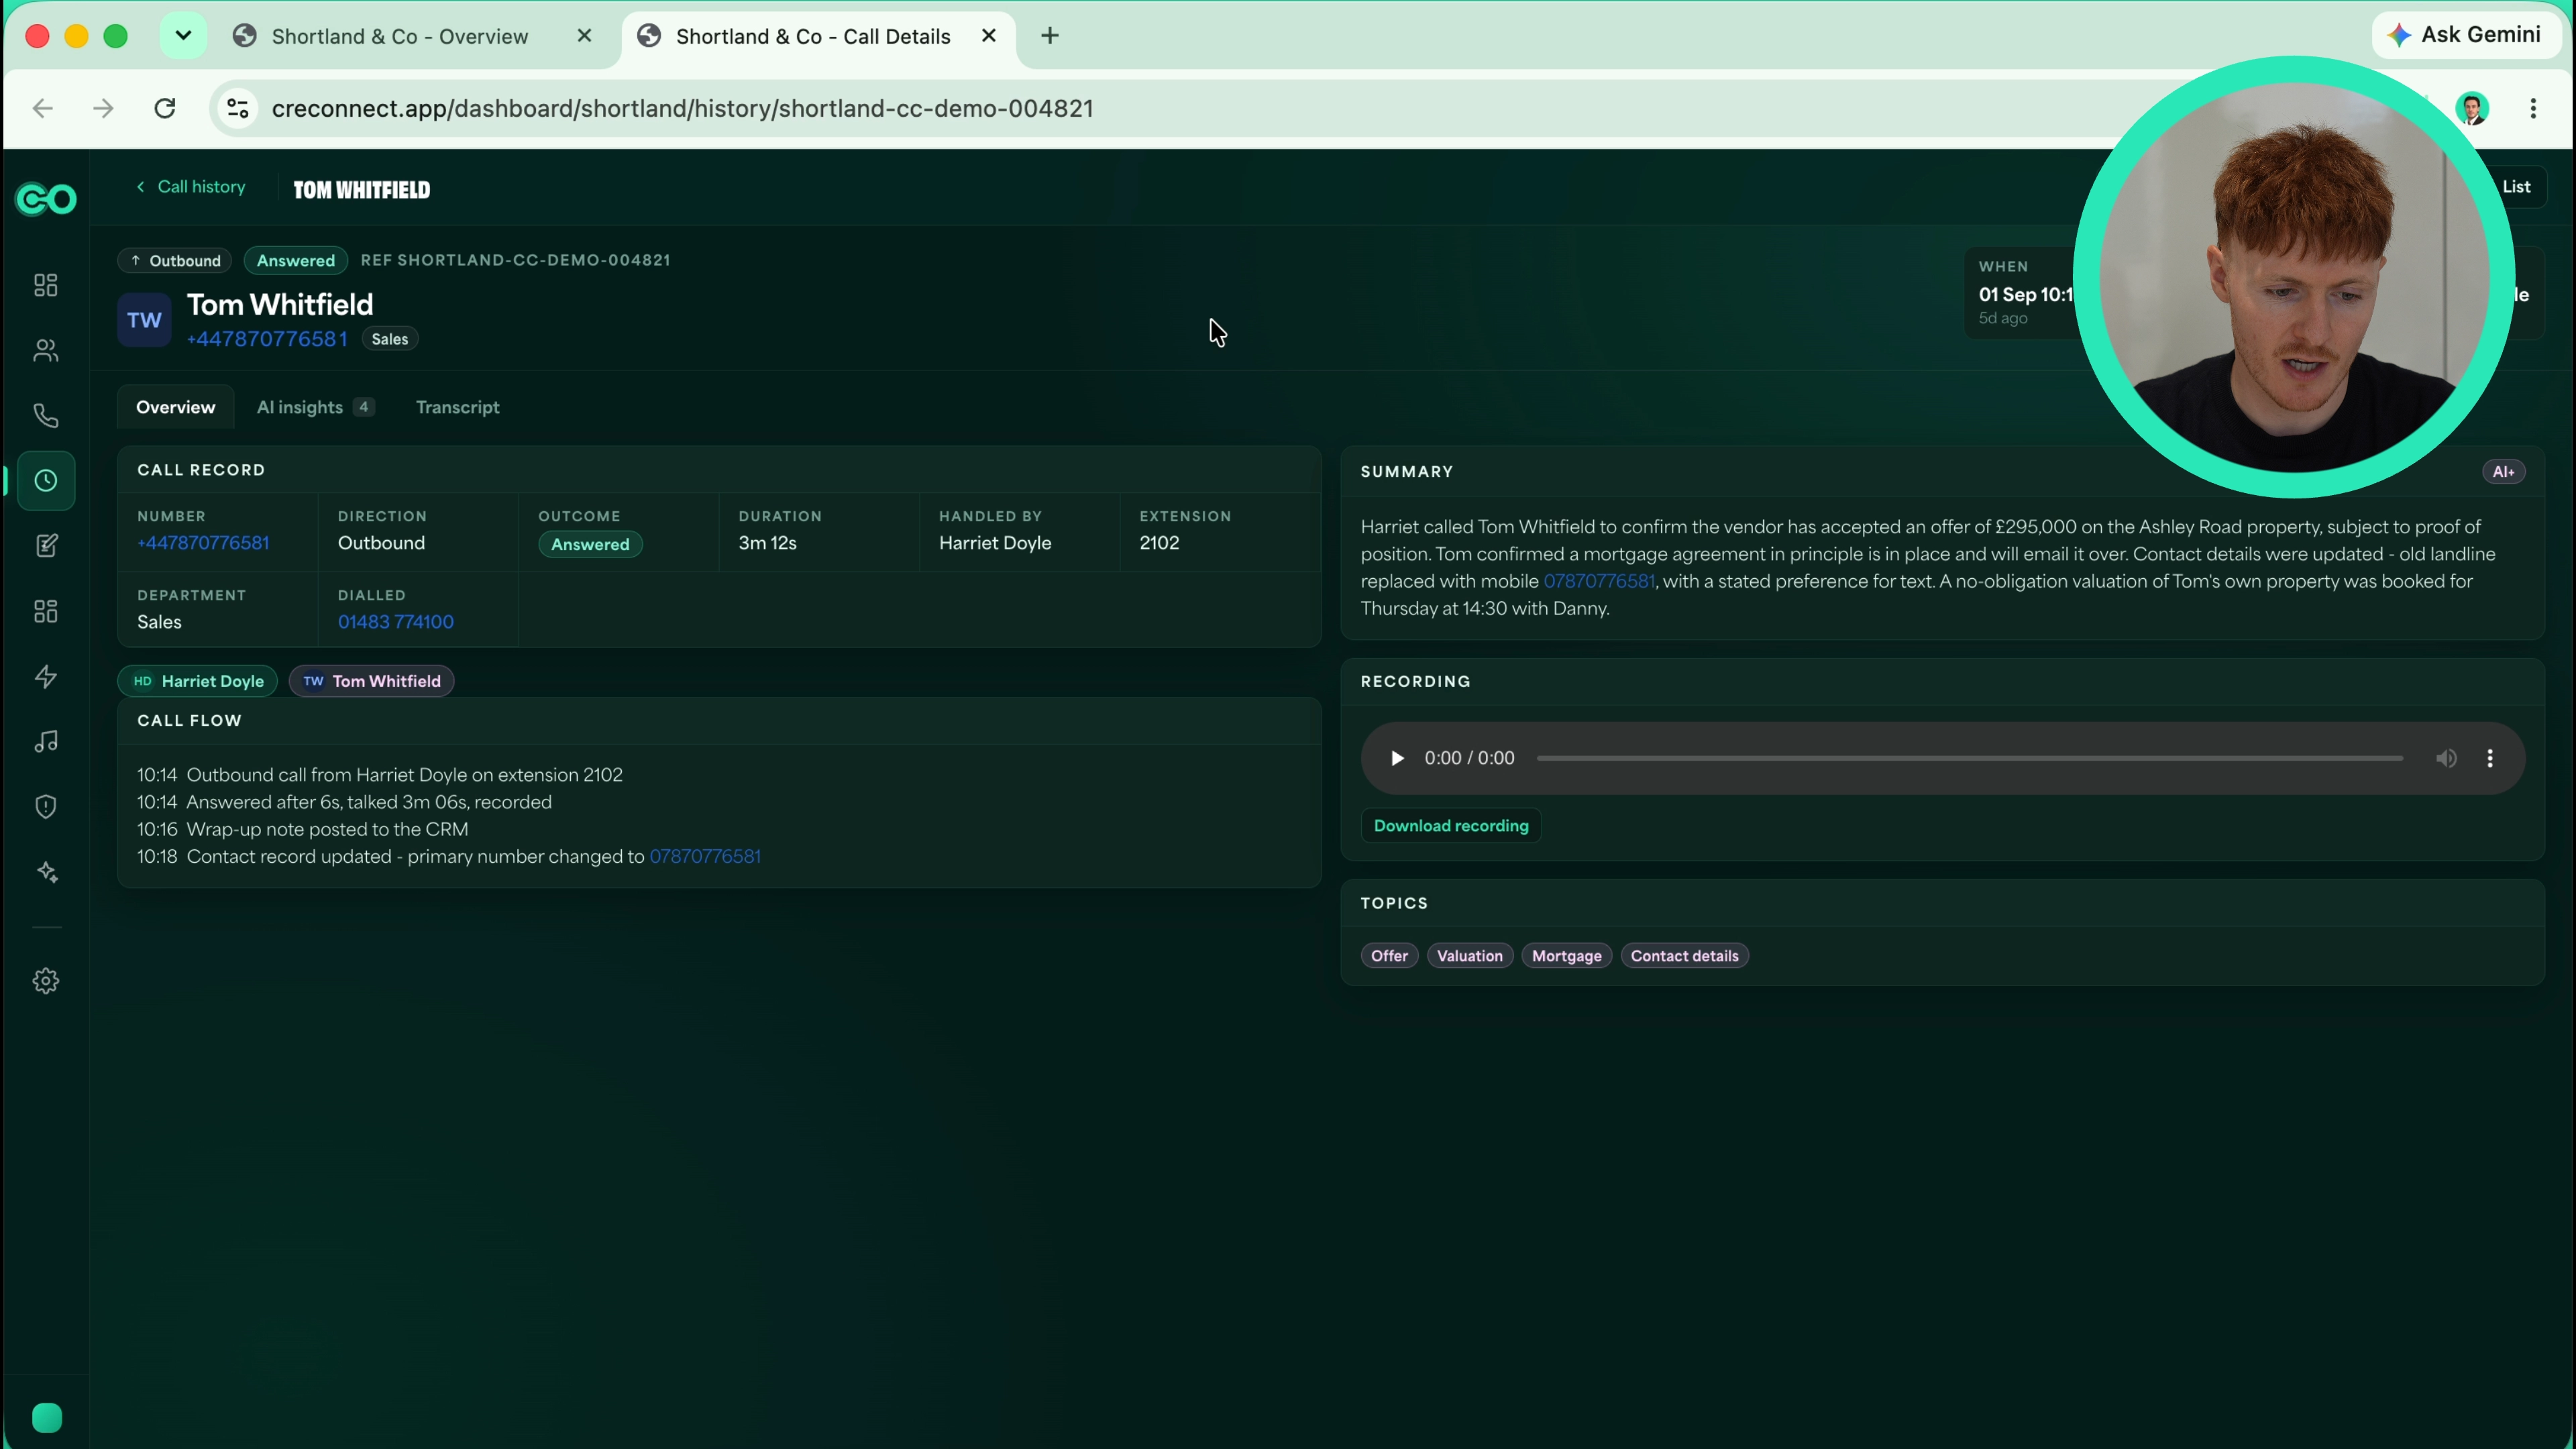Screen dimensions: 2576x1449
Task: Click the AI+ badge in Summary
Action: [x=2503, y=472]
